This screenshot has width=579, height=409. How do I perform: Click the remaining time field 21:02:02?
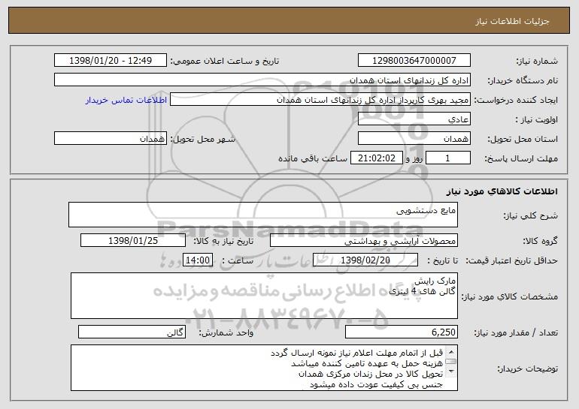(x=376, y=158)
